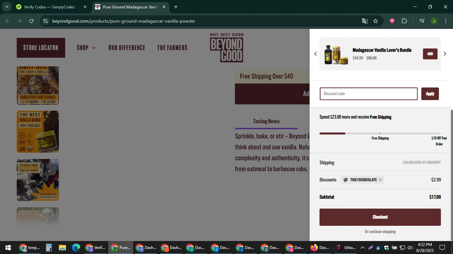Open the Windows notification center
The width and height of the screenshot is (453, 254).
442,248
